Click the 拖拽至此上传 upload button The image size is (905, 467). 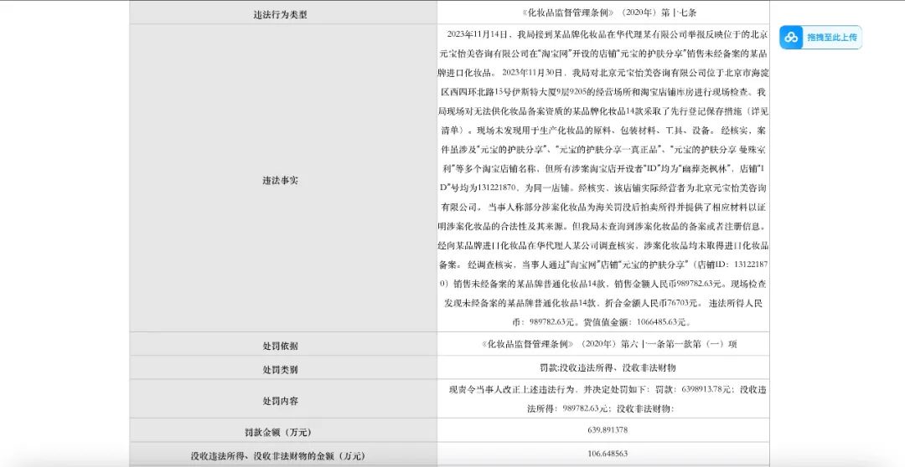tap(820, 38)
